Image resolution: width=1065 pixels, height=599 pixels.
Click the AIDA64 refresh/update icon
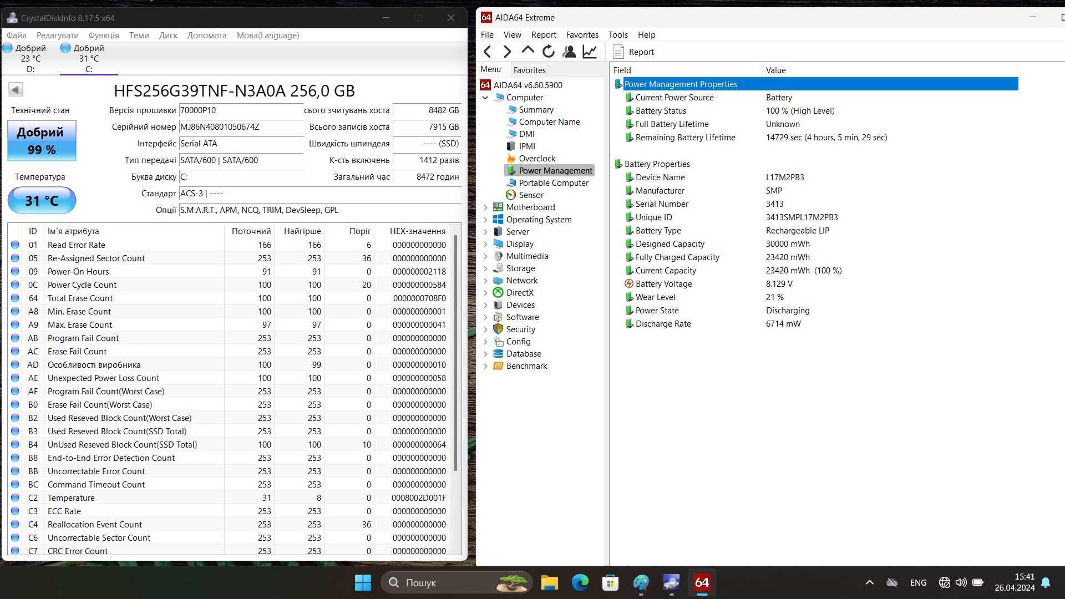click(x=548, y=51)
